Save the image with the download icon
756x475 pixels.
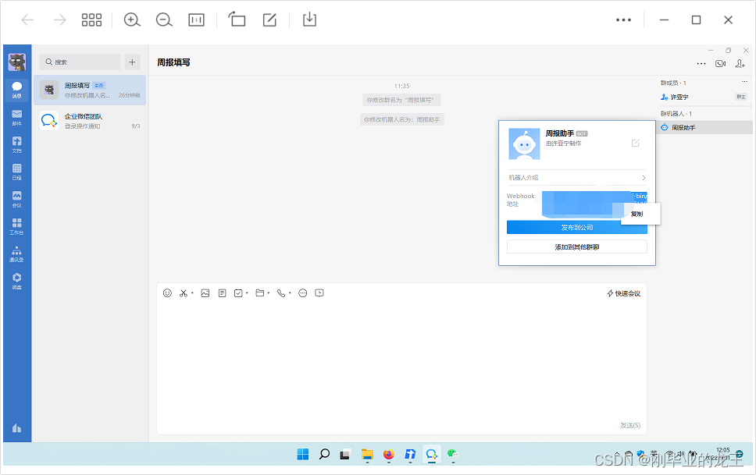[x=309, y=19]
